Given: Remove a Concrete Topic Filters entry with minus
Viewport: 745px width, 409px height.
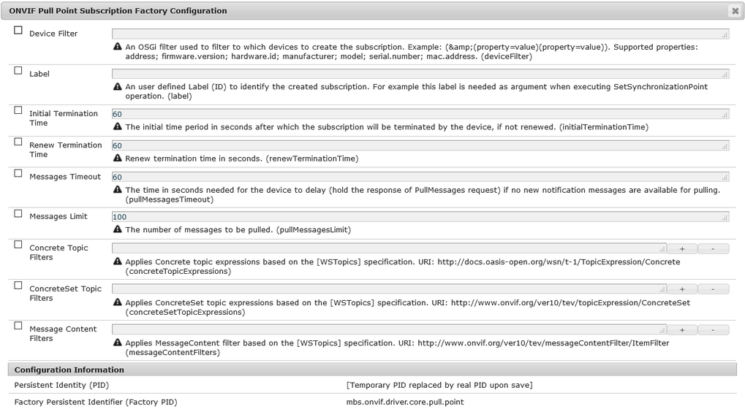Looking at the screenshot, I should click(x=713, y=248).
